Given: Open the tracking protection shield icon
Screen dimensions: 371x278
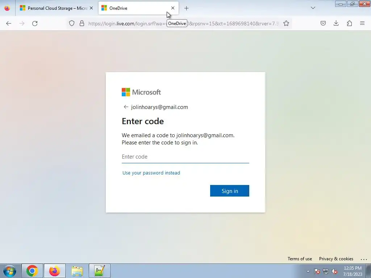Looking at the screenshot, I should coord(72,24).
